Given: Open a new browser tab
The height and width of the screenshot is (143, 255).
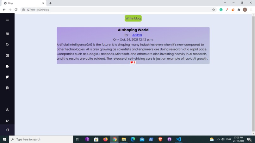Looking at the screenshot, I should pos(50,3).
